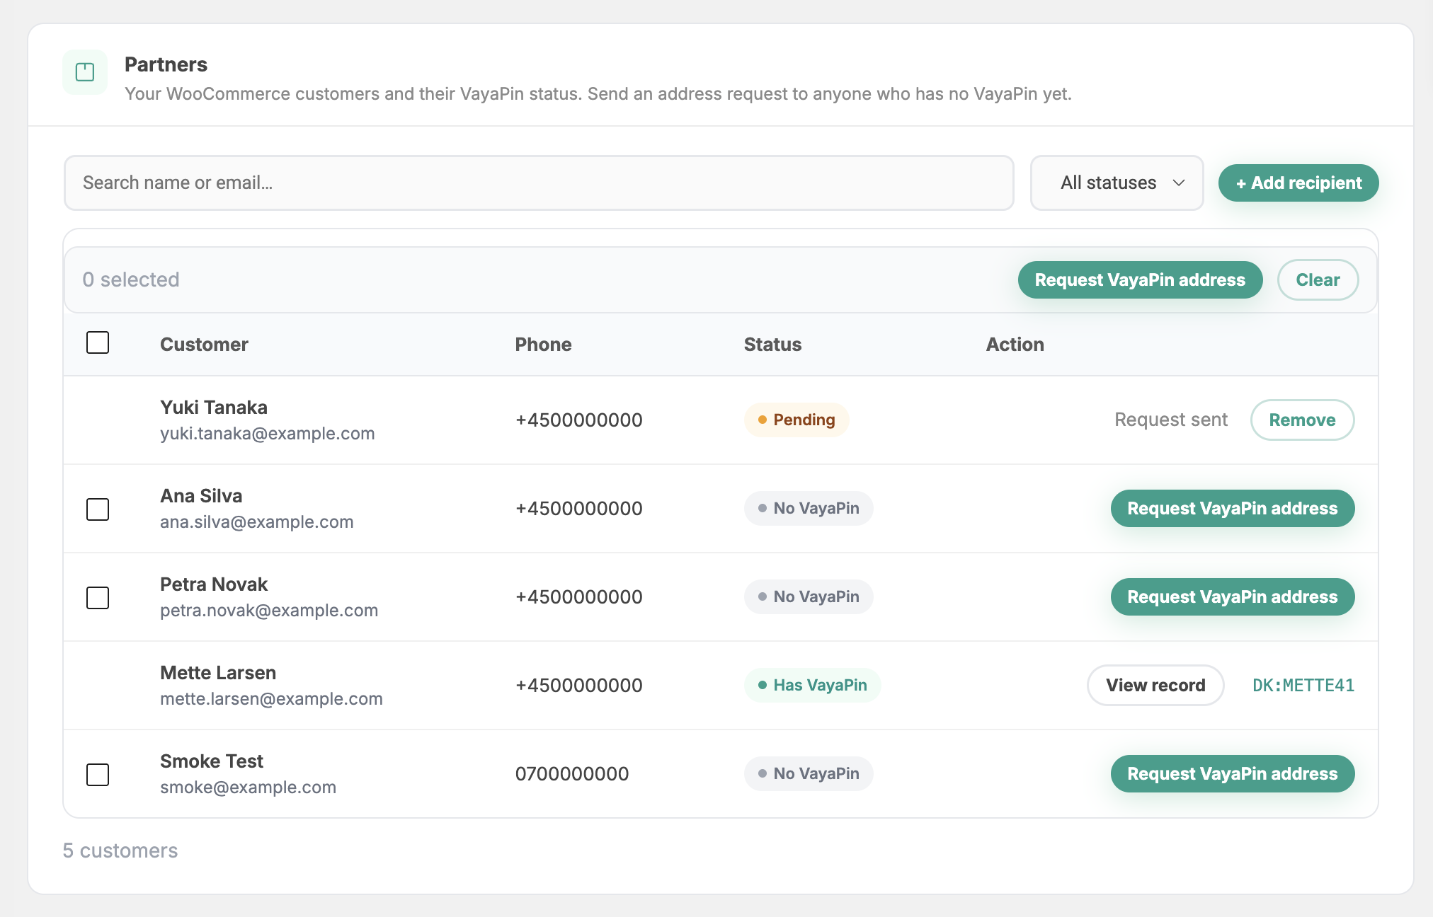1433x917 pixels.
Task: Clear the current selection
Action: pyautogui.click(x=1318, y=279)
